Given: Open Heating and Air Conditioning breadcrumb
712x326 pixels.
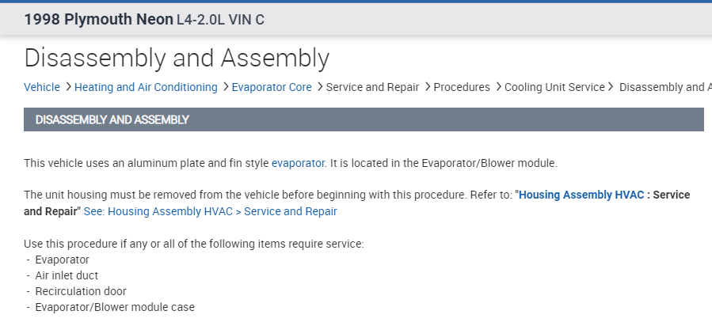Looking at the screenshot, I should (146, 87).
